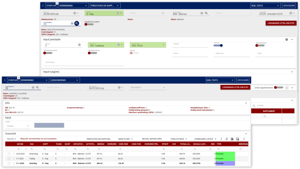Click the refresh icon in the Overzicht toolbar

(x=227, y=139)
